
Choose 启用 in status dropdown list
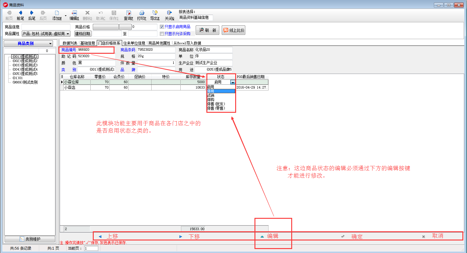221,87
